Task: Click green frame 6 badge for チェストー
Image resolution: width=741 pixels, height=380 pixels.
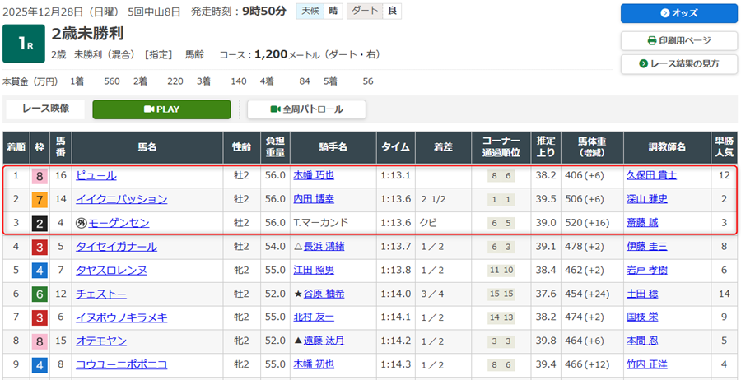Action: click(40, 294)
